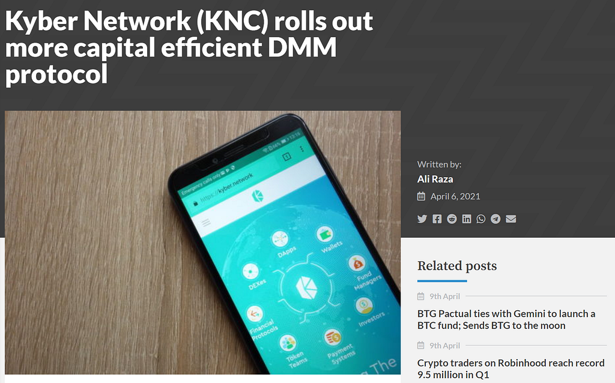Open author Ali Raza's profile
The height and width of the screenshot is (383, 615).
(x=435, y=179)
